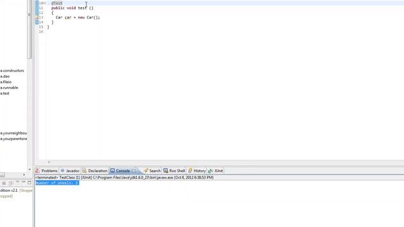The height and width of the screenshot is (227, 404).
Task: Click the Declaration tab icon
Action: click(84, 171)
